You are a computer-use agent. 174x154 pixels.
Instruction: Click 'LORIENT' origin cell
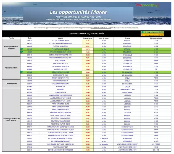click(x=127, y=49)
